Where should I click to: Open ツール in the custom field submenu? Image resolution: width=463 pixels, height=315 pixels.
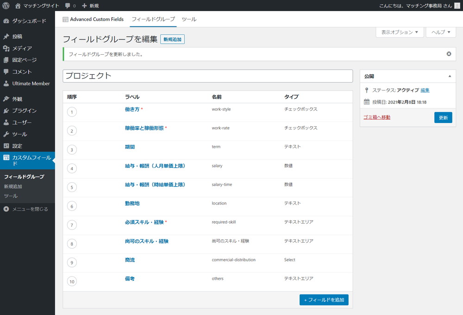click(11, 196)
